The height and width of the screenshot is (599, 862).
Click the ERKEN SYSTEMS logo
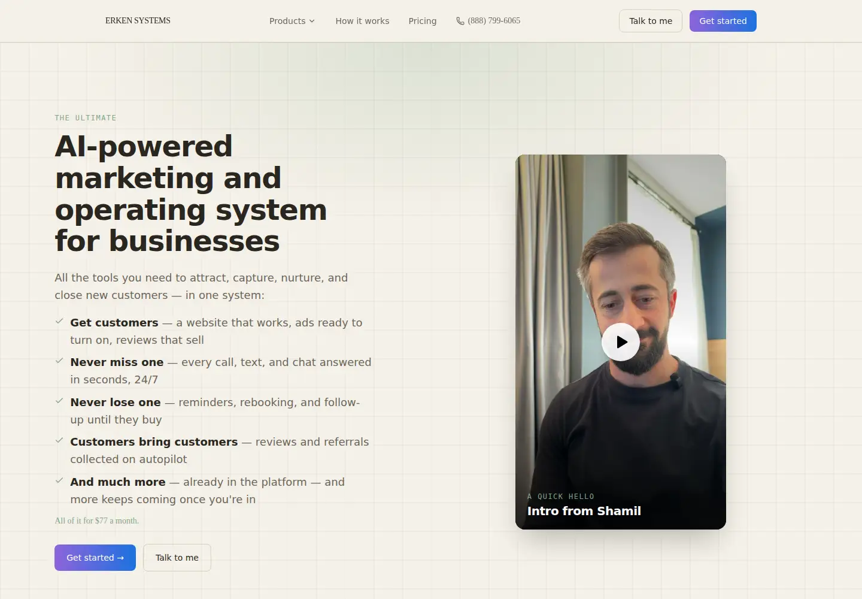138,20
